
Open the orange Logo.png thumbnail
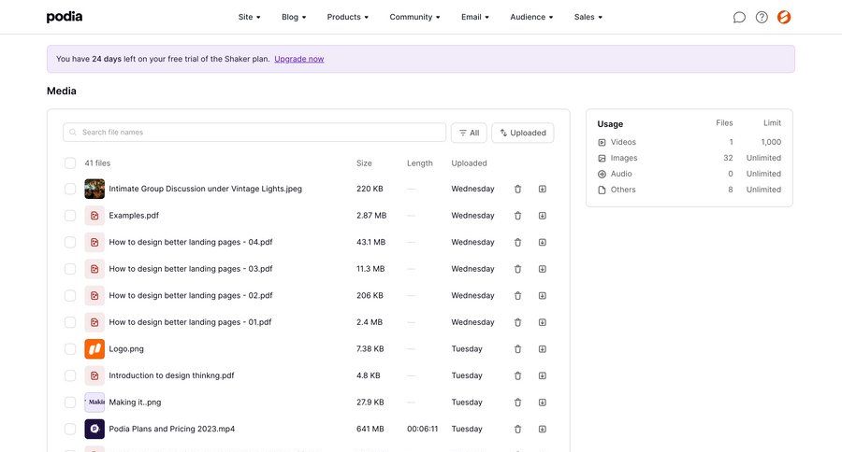[x=94, y=349]
